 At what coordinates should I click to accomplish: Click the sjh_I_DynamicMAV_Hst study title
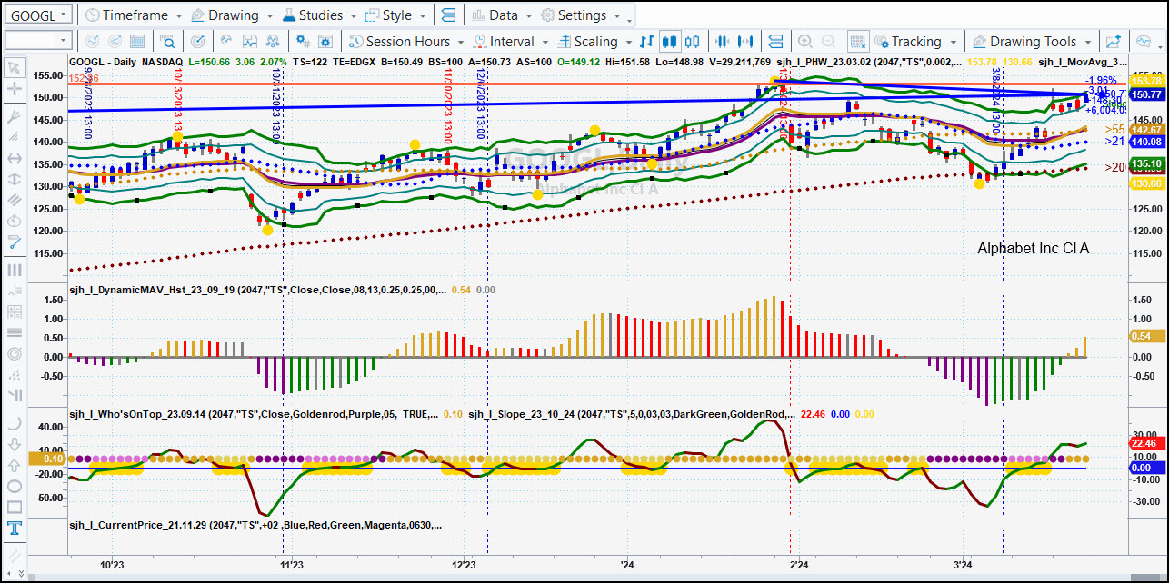coord(258,290)
